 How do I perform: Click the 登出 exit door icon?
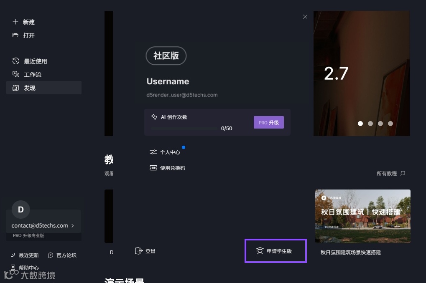(138, 251)
